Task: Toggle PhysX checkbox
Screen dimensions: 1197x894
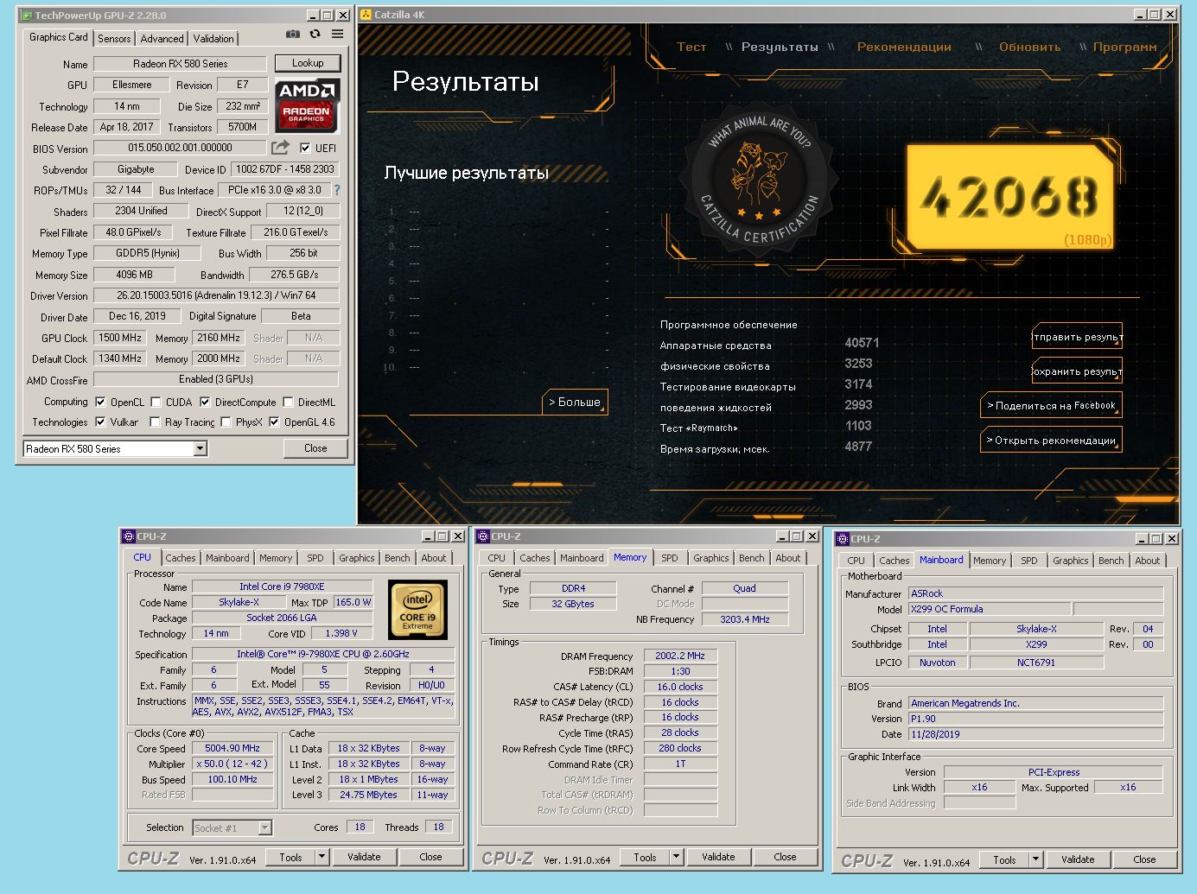Action: [226, 422]
